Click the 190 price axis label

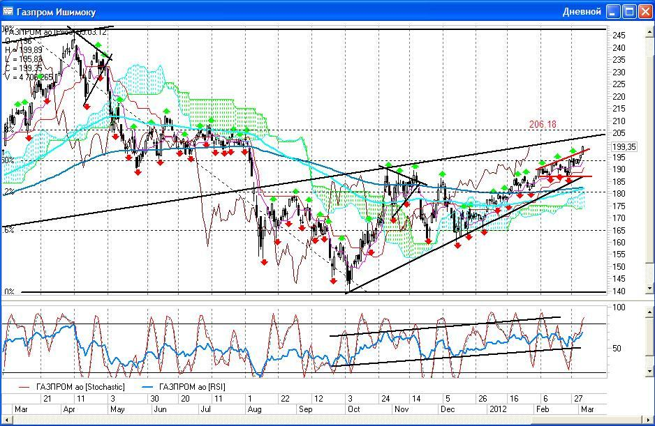[x=619, y=169]
